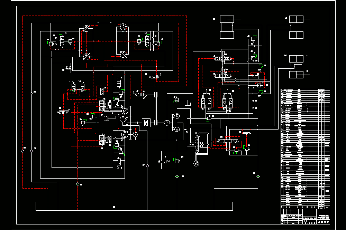Click check valve arrow on the outer left white line

click(31, 93)
